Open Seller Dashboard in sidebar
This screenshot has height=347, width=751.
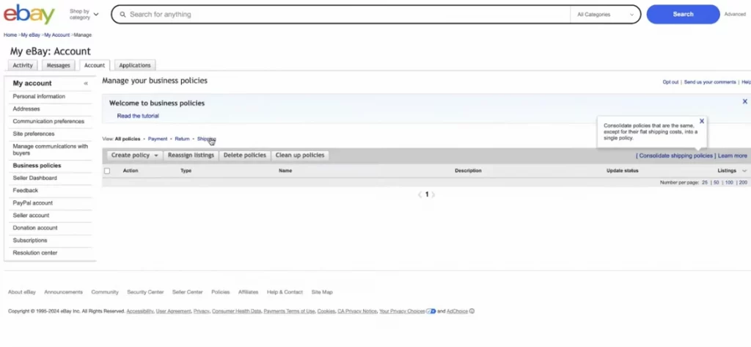tap(35, 178)
